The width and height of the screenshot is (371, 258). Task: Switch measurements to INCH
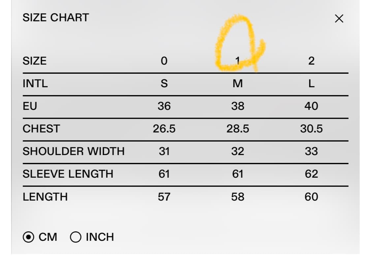point(76,237)
